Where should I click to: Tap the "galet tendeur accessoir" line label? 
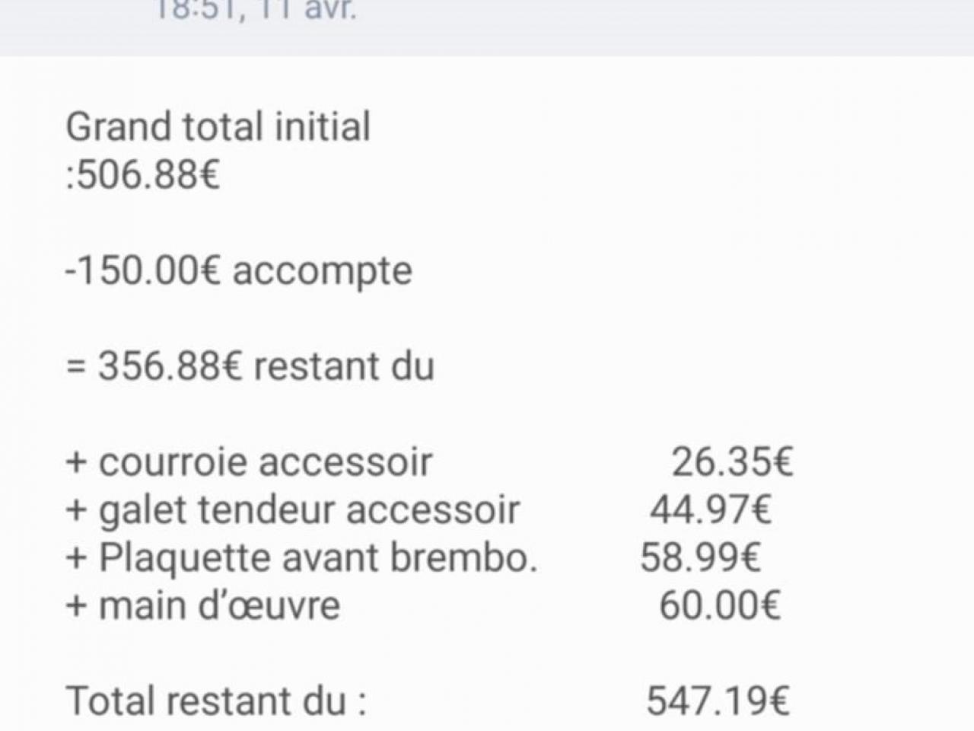(x=309, y=510)
